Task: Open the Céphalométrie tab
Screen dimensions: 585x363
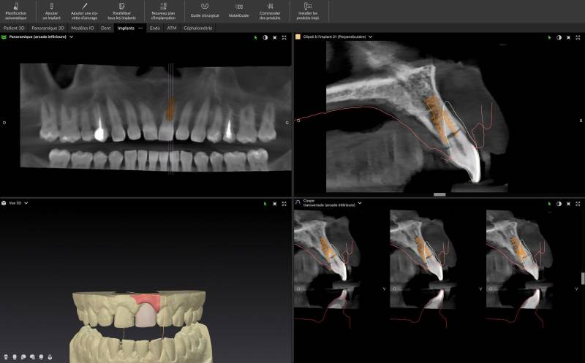Action: coord(197,28)
